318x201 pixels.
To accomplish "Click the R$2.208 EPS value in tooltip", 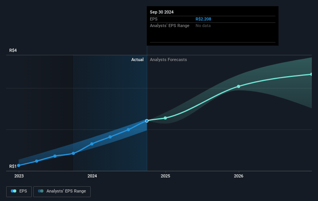I will 203,19.
